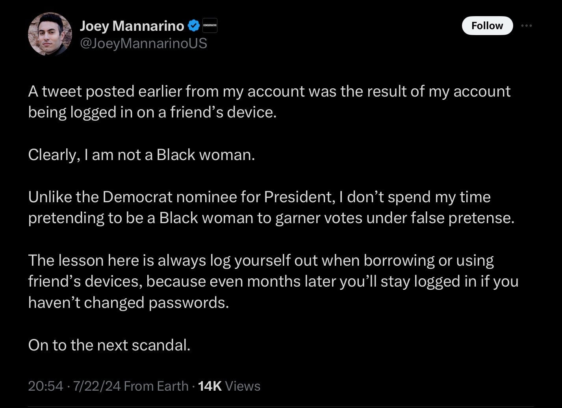Screen dimensions: 562x408
Task: Click the 7/22/24 post date
Action: click(x=96, y=386)
